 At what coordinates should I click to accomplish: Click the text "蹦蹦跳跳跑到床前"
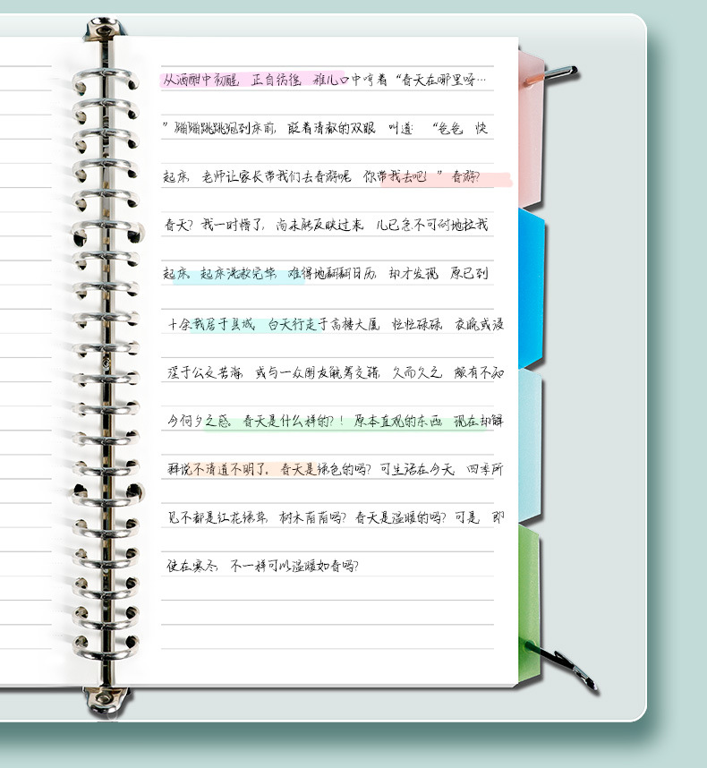pos(225,128)
